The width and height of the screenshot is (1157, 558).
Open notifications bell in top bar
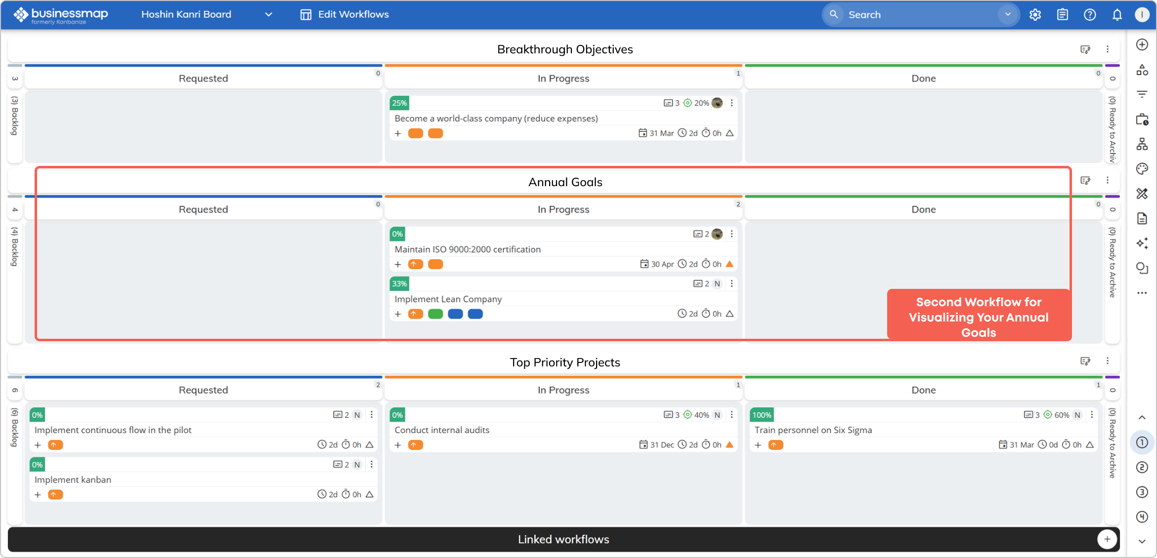coord(1116,14)
